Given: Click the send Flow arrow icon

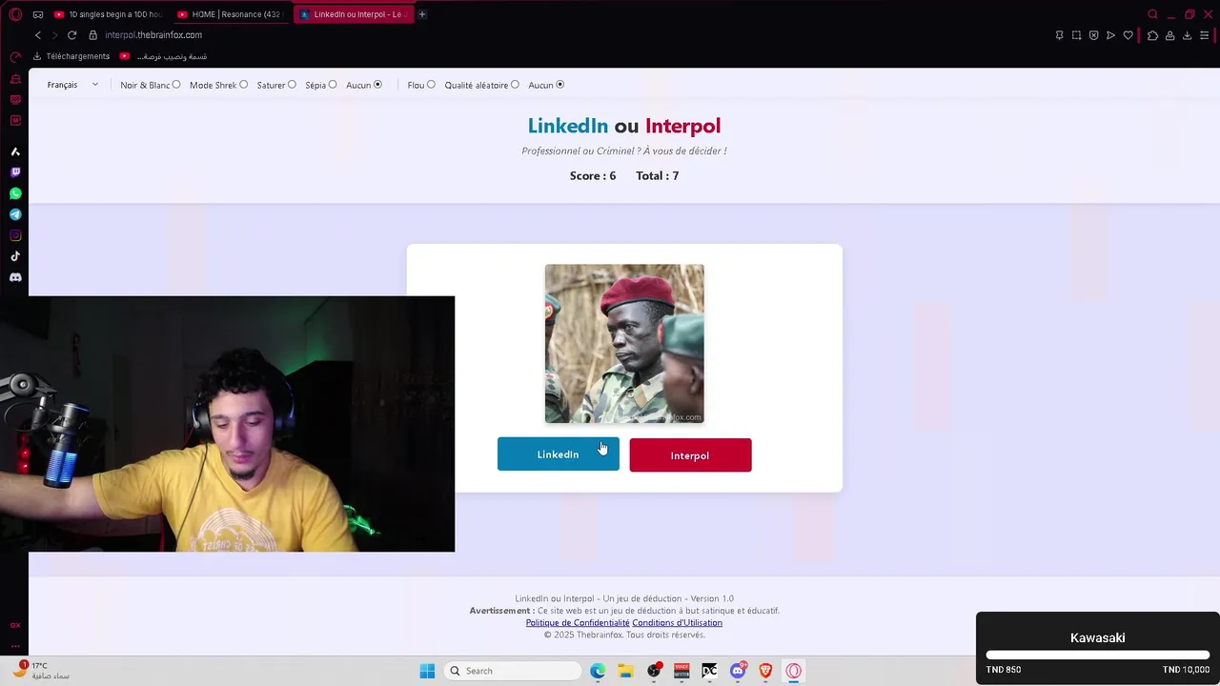Looking at the screenshot, I should tap(1110, 35).
